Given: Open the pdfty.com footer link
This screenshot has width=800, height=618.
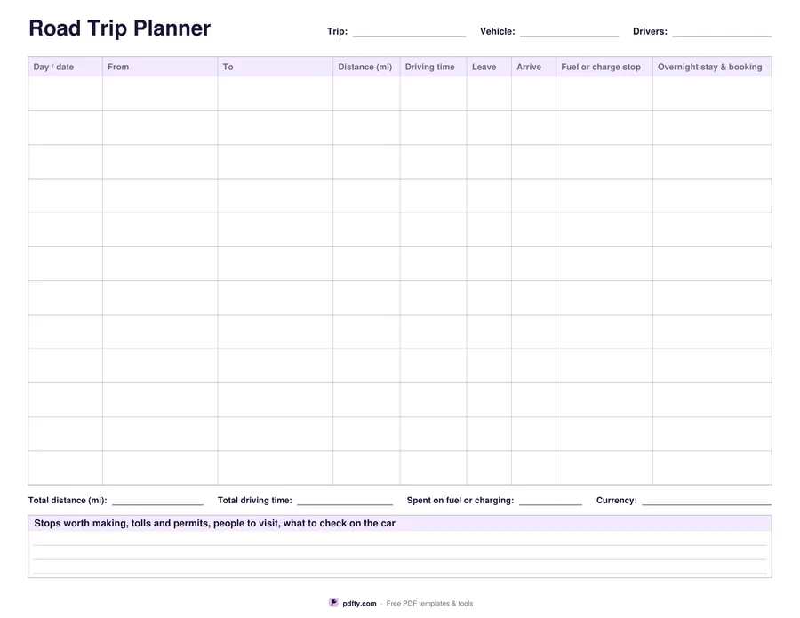Looking at the screenshot, I should coord(359,603).
